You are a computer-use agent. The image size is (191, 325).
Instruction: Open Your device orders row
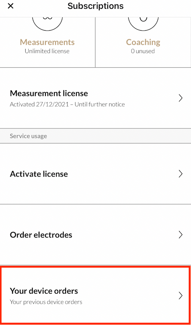click(95, 296)
